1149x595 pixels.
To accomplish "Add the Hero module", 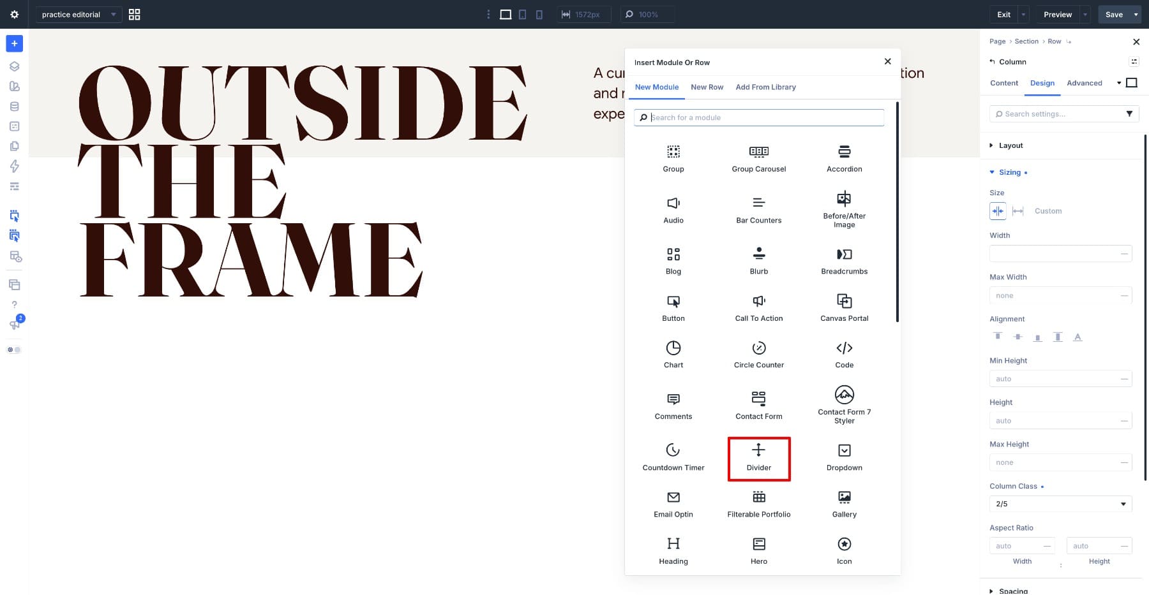I will 758,551.
